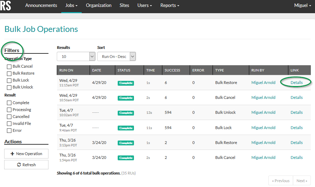Open the Miguel account menu
The height and width of the screenshot is (187, 315).
pos(303,6)
